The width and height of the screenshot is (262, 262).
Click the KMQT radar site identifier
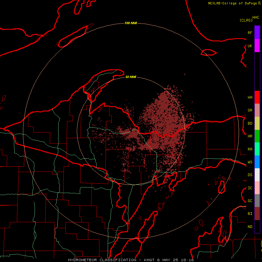tap(149, 260)
